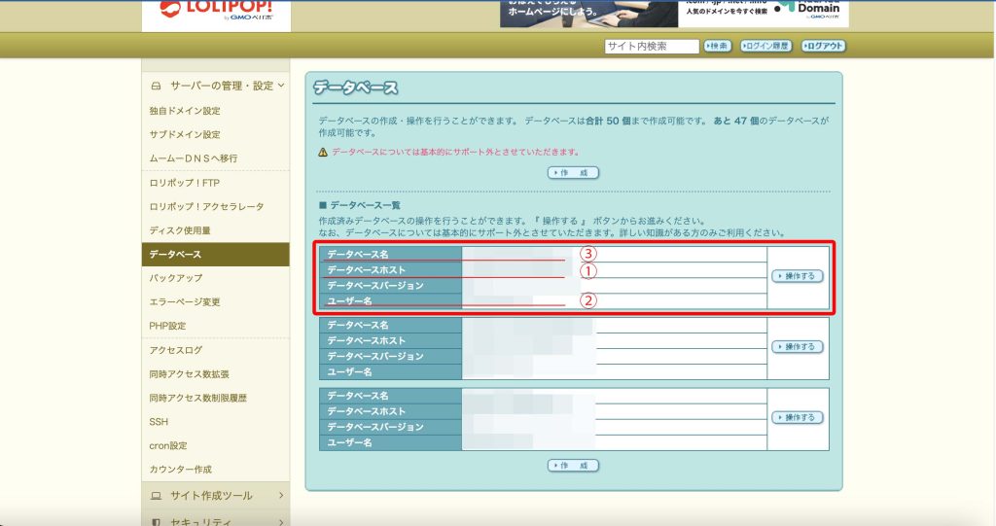Image resolution: width=996 pixels, height=526 pixels.
Task: Go to SSH settings in the sidebar
Action: (159, 422)
